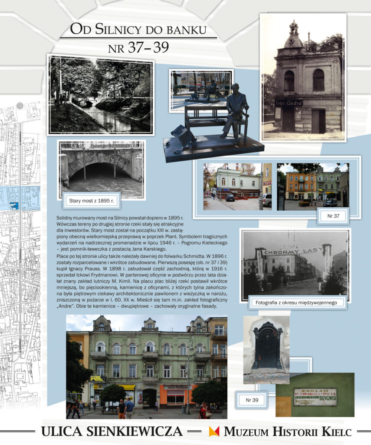
Task: Select the black cast-iron wall niche photo
Action: coord(266,350)
